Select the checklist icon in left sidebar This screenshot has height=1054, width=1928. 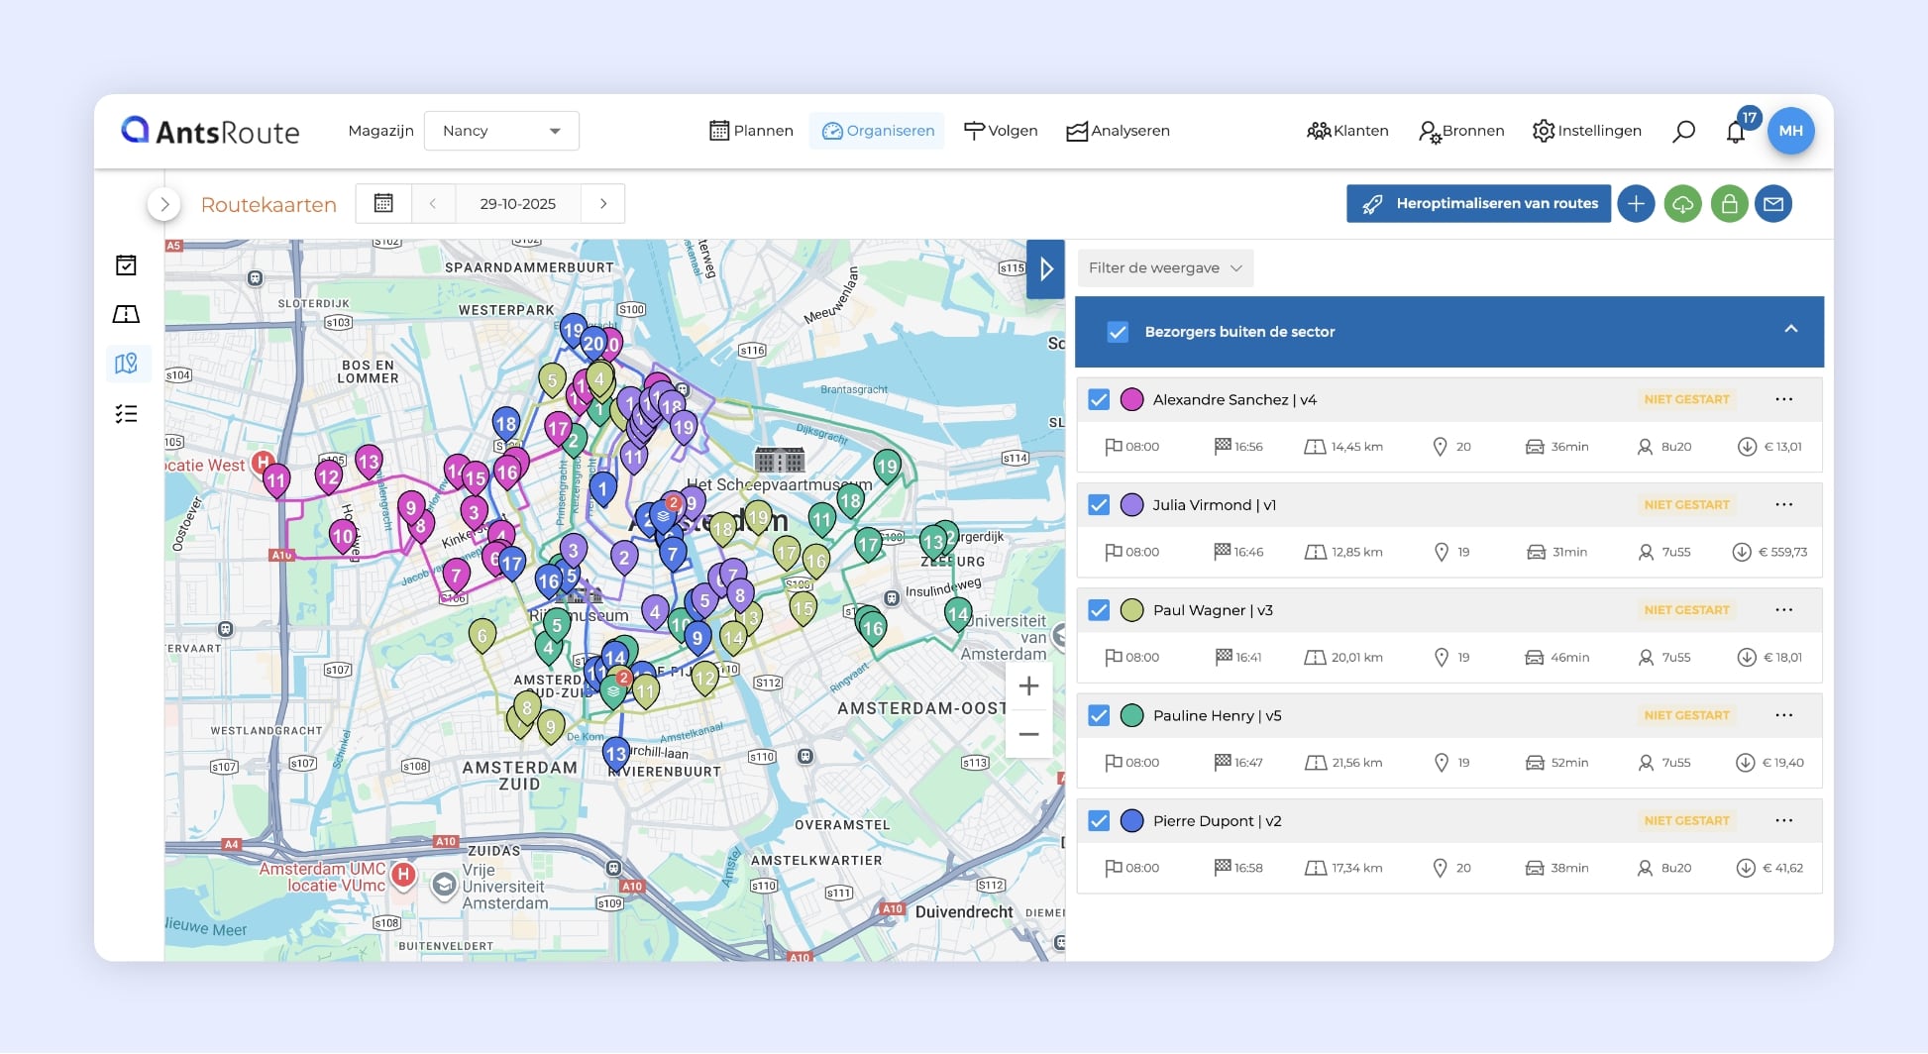pos(127,414)
